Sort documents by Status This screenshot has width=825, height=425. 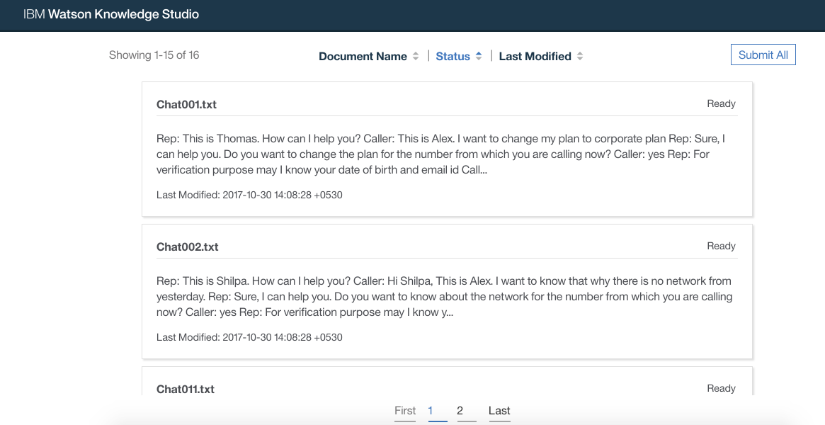point(453,56)
